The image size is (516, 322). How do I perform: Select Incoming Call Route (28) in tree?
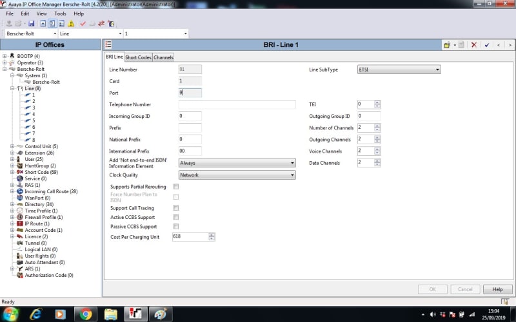pyautogui.click(x=51, y=191)
